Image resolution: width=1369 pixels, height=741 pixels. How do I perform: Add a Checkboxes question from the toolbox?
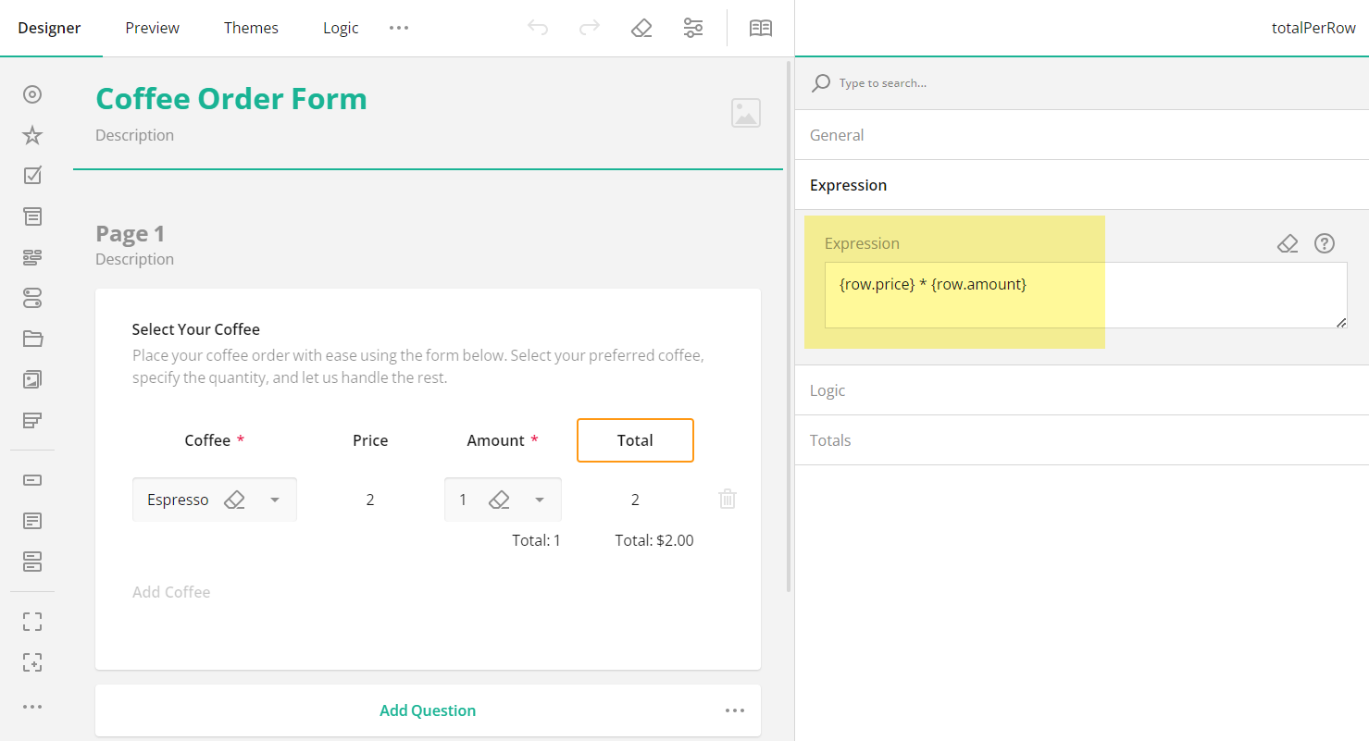click(x=32, y=175)
